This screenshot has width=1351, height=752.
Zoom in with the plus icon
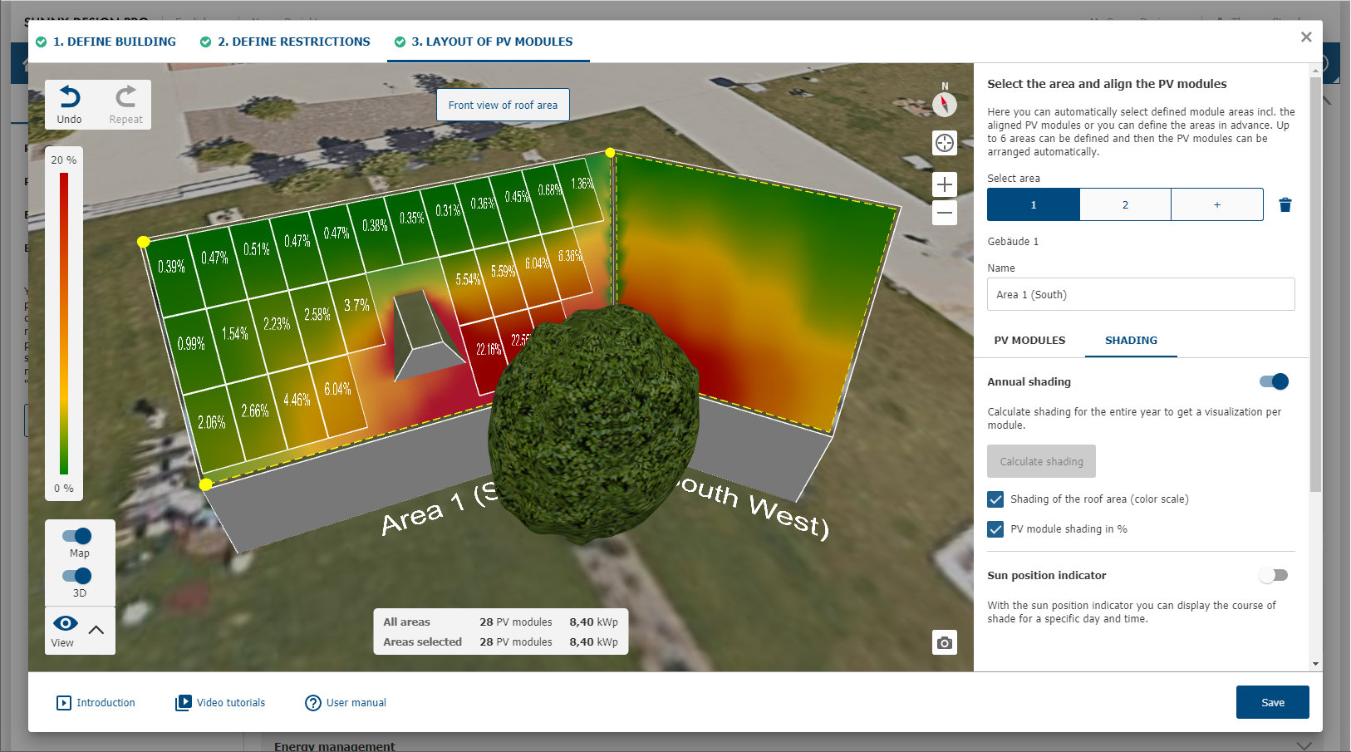click(945, 184)
